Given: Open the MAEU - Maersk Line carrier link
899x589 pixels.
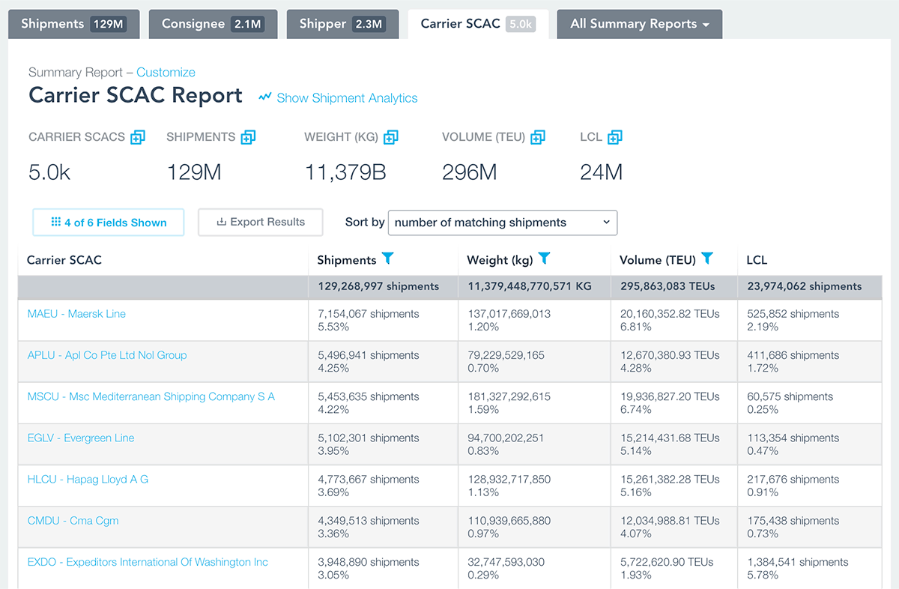Looking at the screenshot, I should point(76,313).
